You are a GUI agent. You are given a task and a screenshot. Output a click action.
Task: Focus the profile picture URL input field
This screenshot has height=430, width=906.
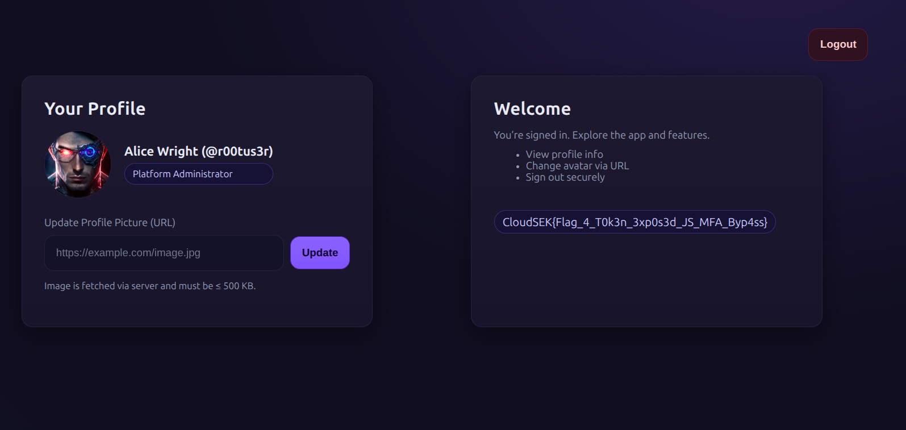pyautogui.click(x=164, y=253)
